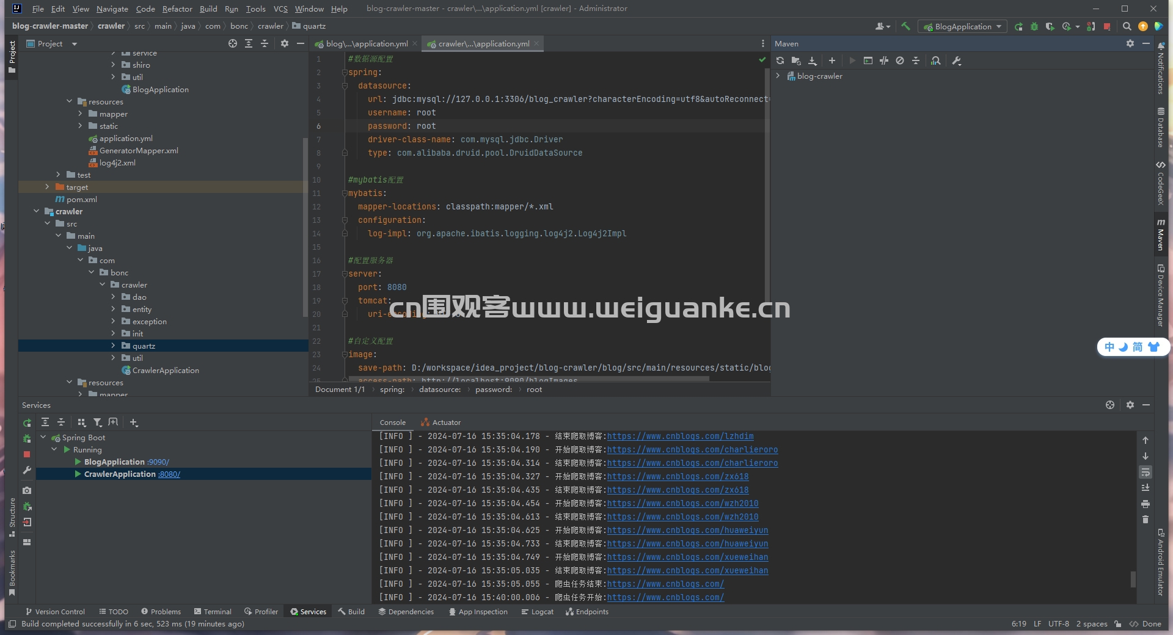The height and width of the screenshot is (635, 1173).
Task: Collapse the crawler module node
Action: point(36,211)
